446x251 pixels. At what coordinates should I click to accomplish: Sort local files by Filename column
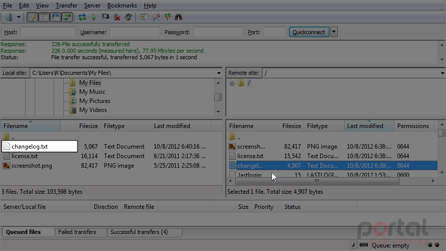coord(31,126)
